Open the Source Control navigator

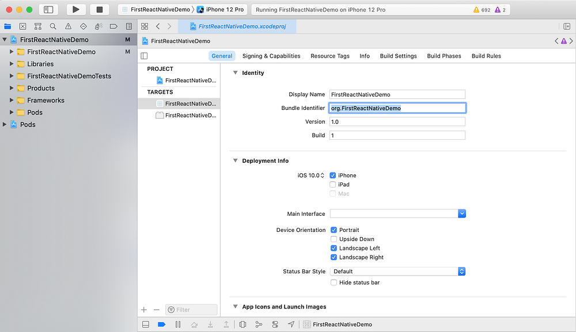click(23, 26)
